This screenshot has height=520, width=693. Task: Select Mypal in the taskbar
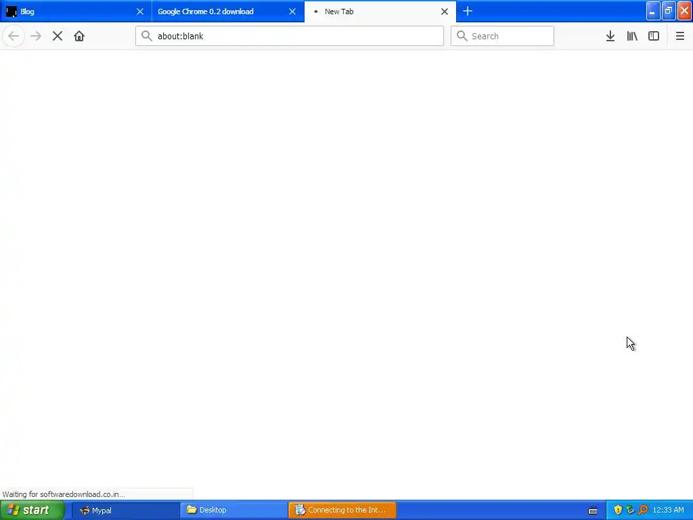(x=125, y=510)
